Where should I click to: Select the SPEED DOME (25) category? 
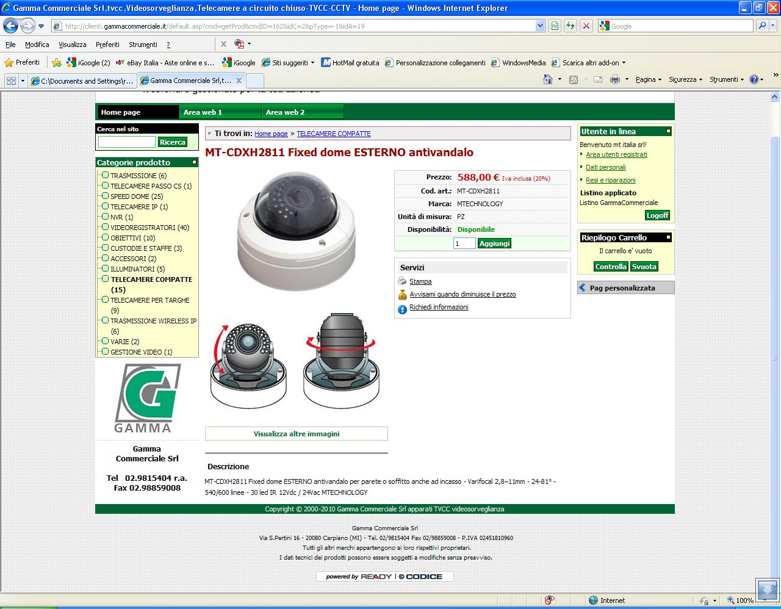[137, 196]
